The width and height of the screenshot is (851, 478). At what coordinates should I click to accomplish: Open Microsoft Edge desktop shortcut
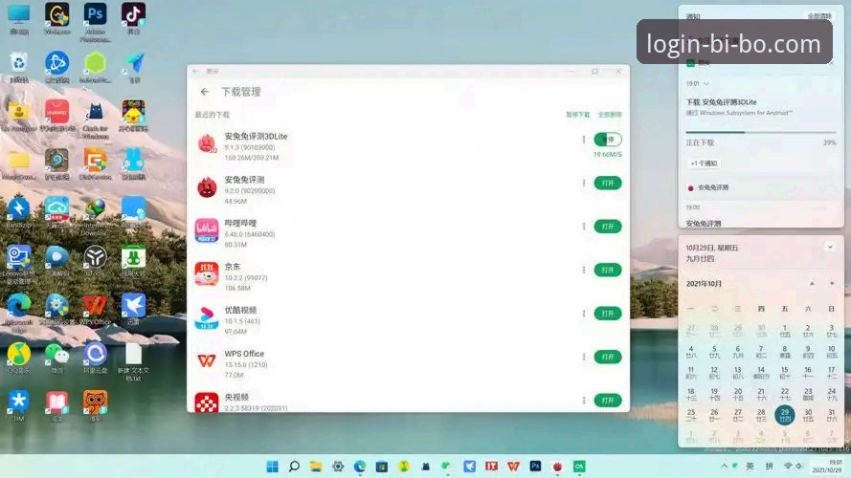pos(18,315)
